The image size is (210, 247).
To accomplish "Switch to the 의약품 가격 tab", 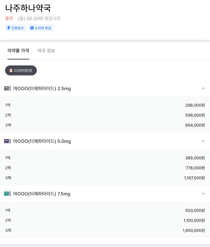I will [18, 50].
